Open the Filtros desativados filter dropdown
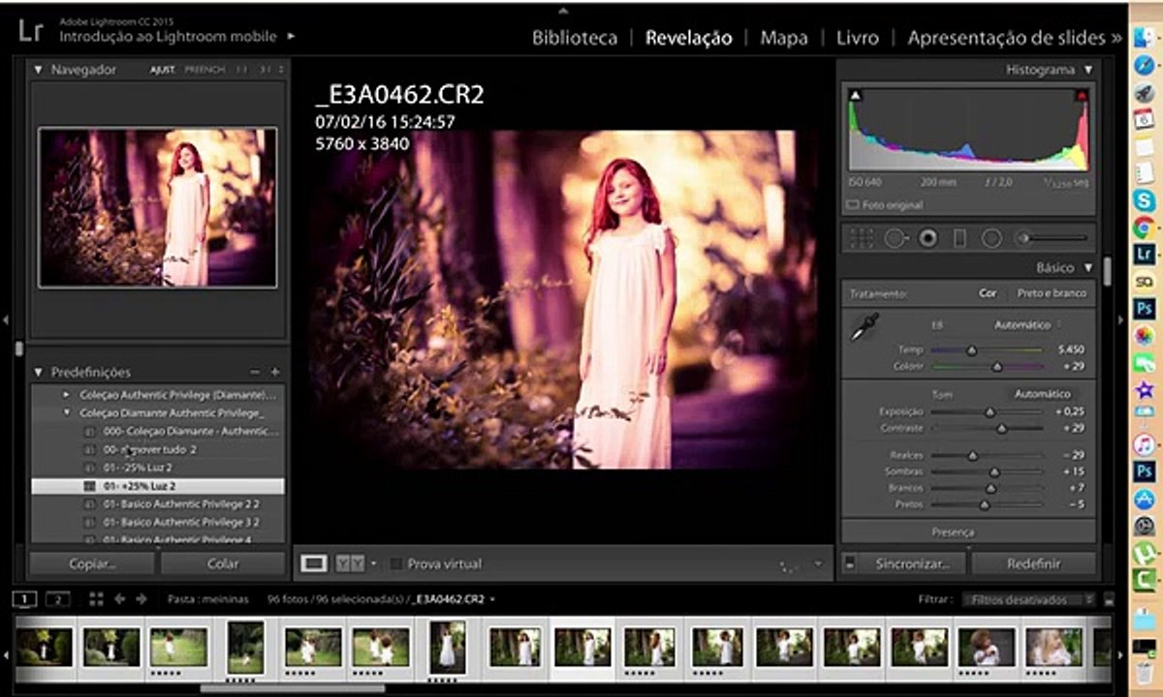The height and width of the screenshot is (697, 1163). pos(1027,600)
